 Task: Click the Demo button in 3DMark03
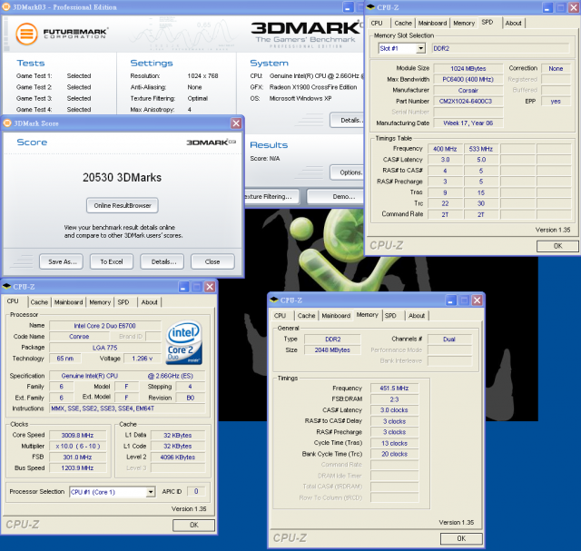click(x=335, y=196)
